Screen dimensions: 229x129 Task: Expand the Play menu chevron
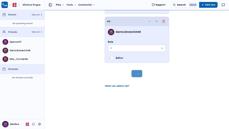[63, 5]
